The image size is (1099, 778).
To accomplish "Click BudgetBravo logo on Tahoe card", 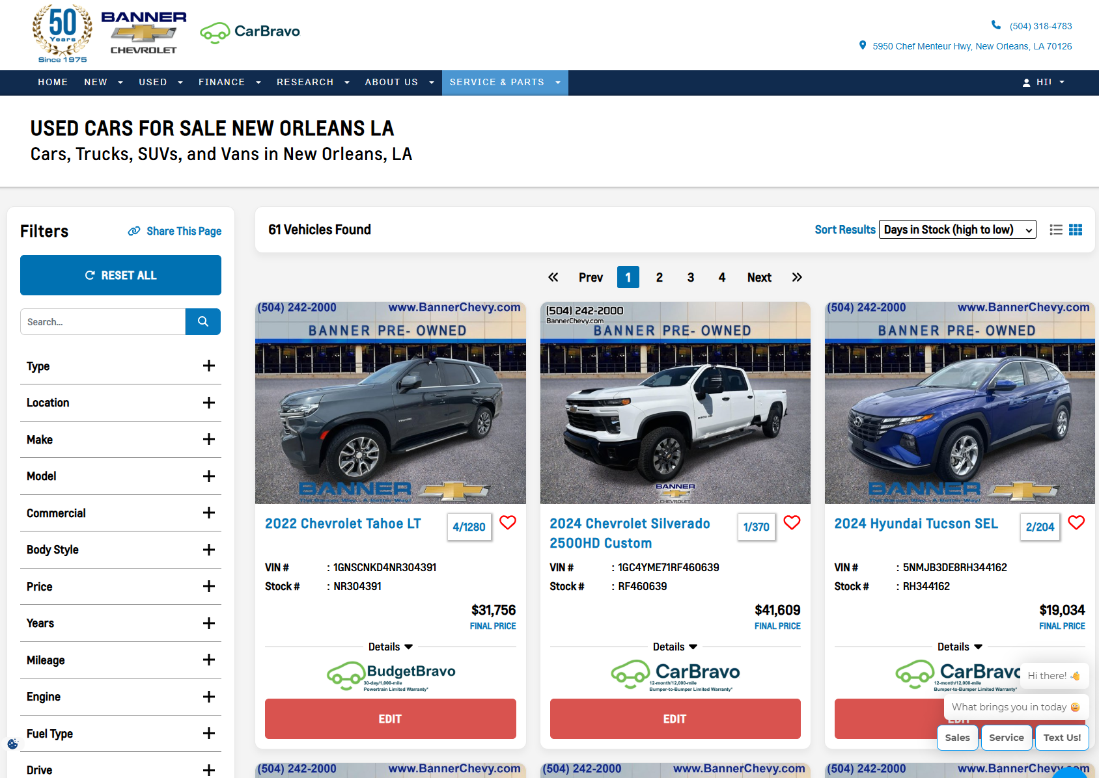I will [x=391, y=677].
